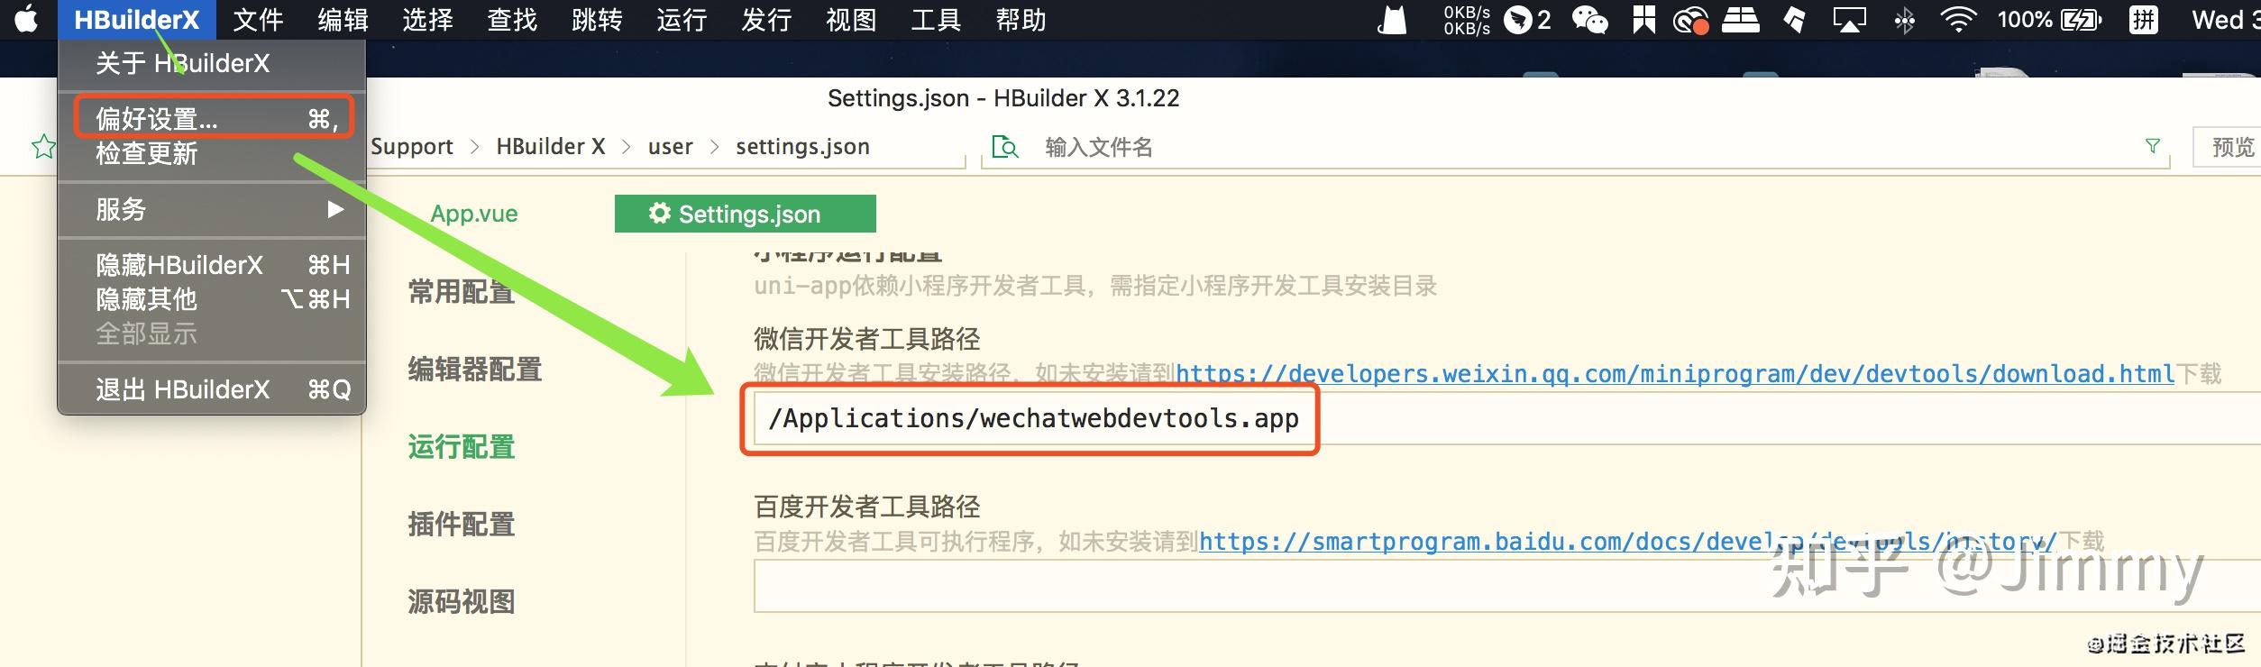2261x667 pixels.
Task: Click the 预览 preview button
Action: [2229, 147]
